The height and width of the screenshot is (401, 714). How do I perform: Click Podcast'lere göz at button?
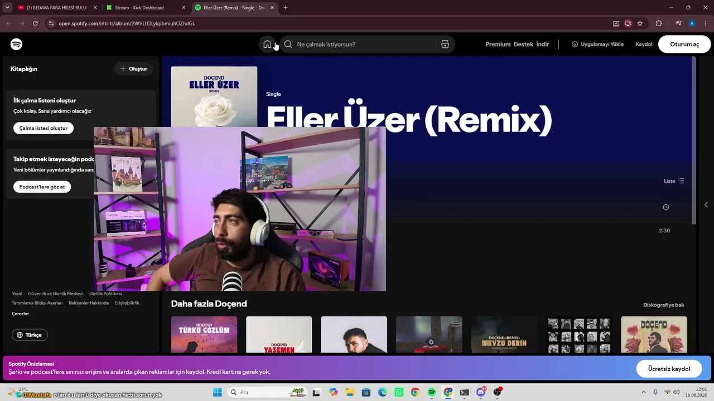tap(42, 187)
